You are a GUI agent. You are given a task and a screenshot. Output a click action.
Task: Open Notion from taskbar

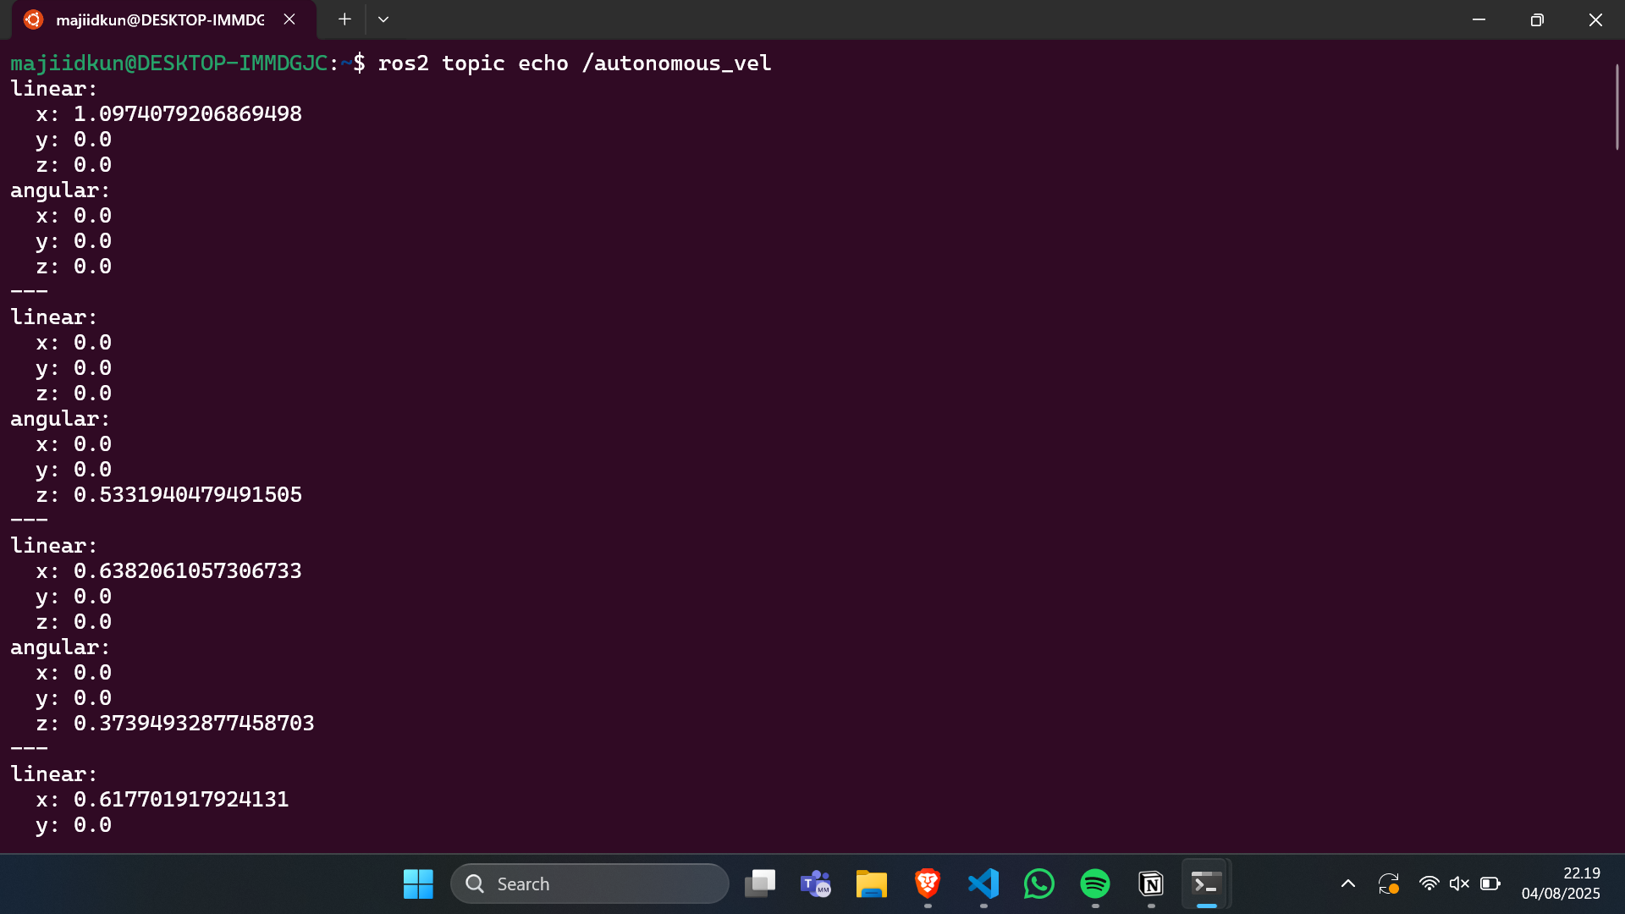[1151, 884]
